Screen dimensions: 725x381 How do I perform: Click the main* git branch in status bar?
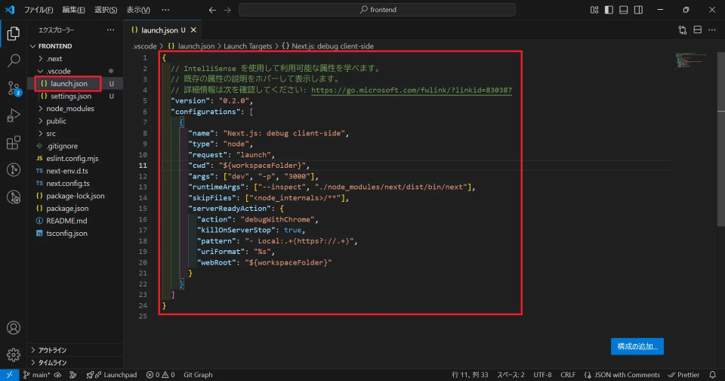36,375
